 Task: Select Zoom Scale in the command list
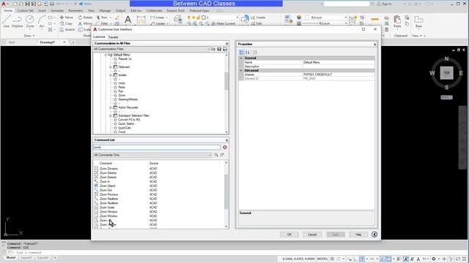[107, 207]
